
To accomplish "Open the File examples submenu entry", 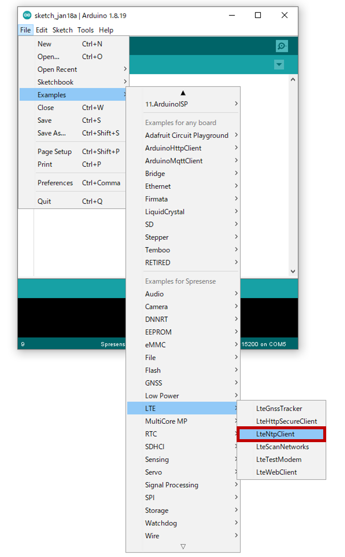I will (x=183, y=357).
